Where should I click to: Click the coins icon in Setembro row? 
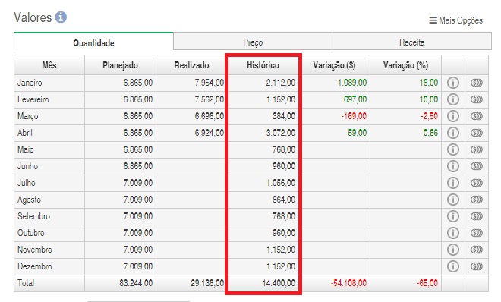(477, 216)
